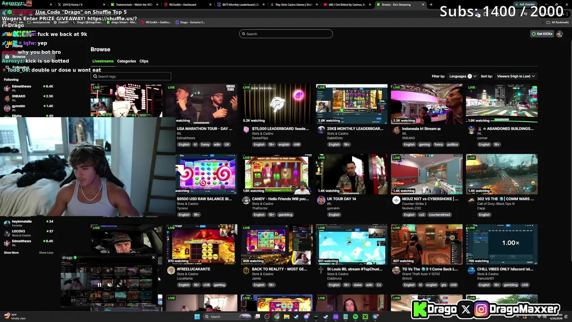572x322 pixels.
Task: Close the drago mini player
Action: click(x=153, y=257)
